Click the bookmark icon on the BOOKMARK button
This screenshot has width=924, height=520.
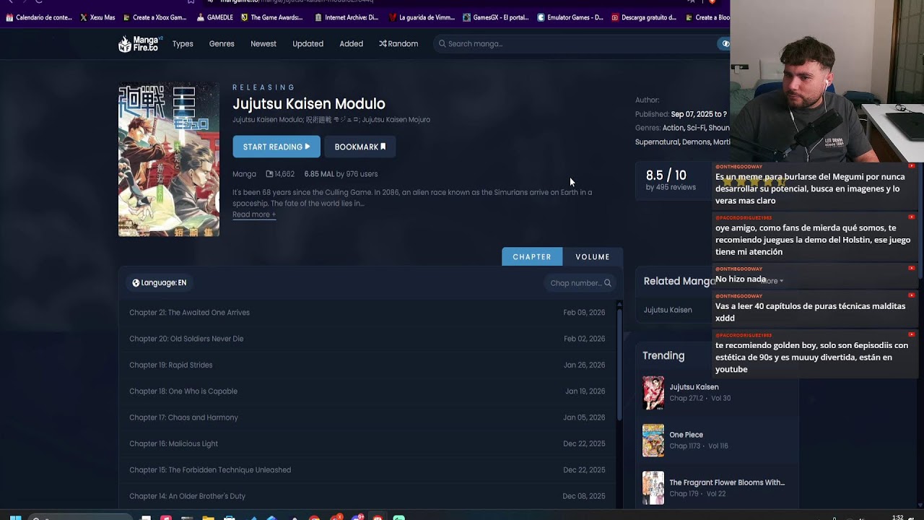(383, 147)
